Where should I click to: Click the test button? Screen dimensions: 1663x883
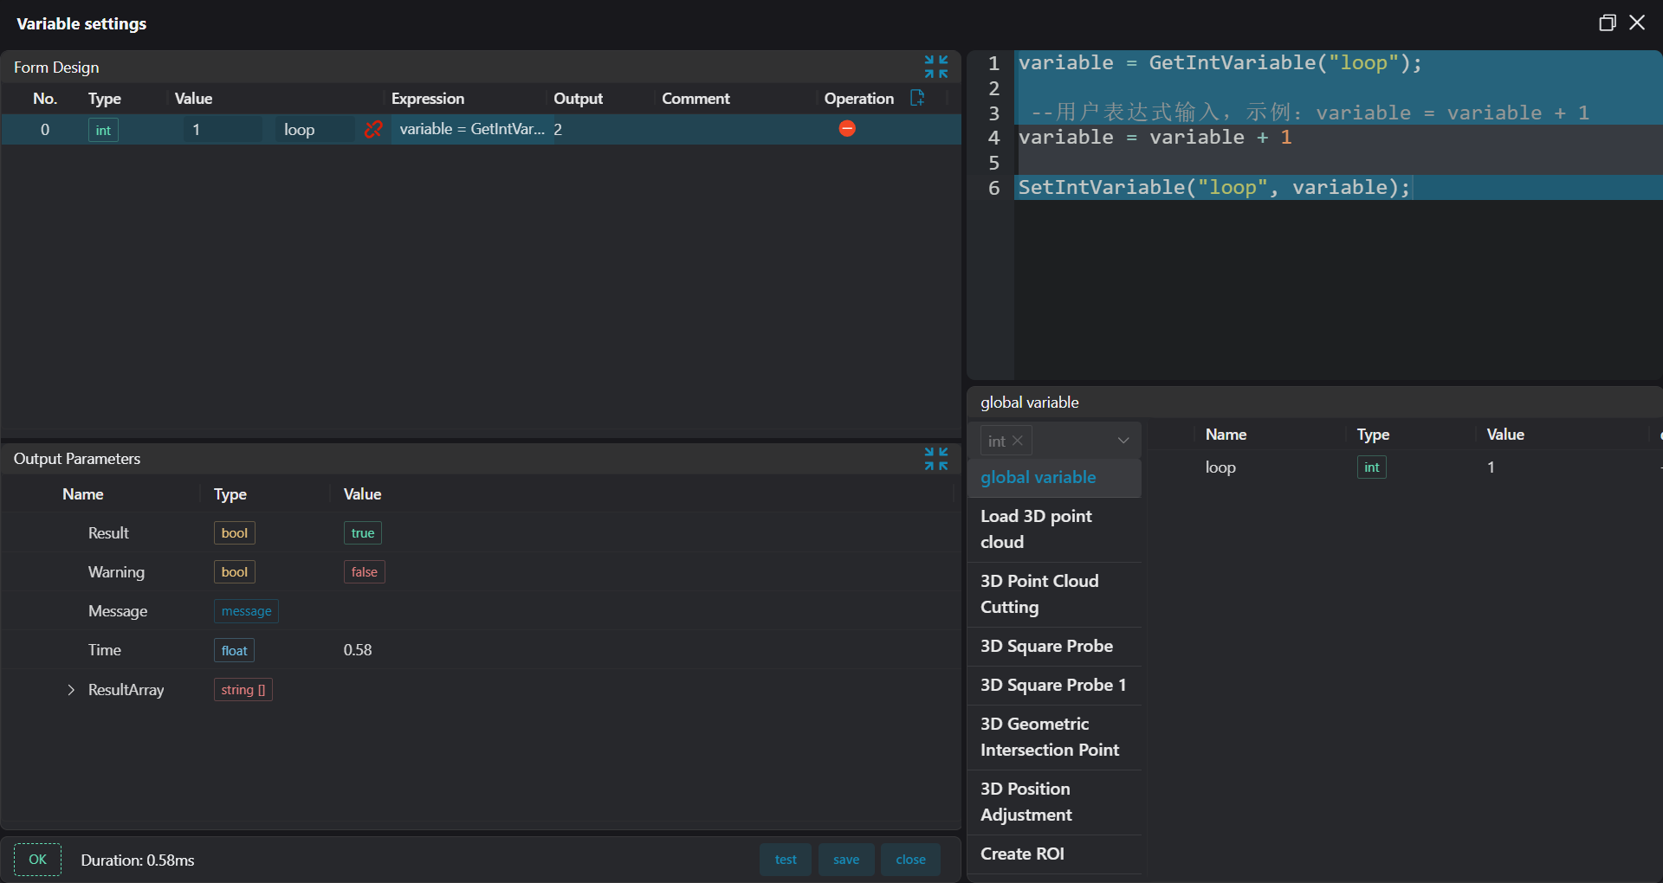pos(786,860)
